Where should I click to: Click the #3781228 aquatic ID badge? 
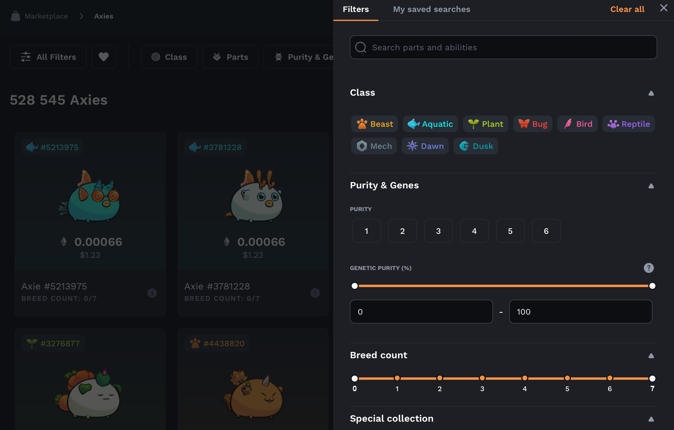(x=215, y=147)
